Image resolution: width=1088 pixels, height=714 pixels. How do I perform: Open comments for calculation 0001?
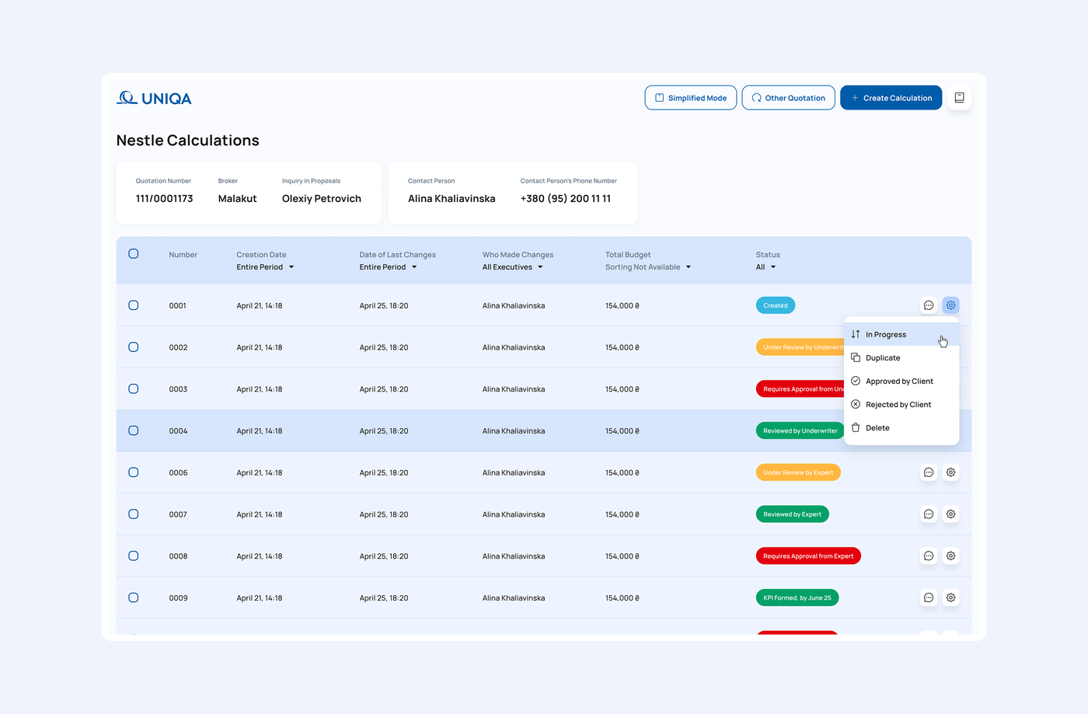[x=928, y=305]
